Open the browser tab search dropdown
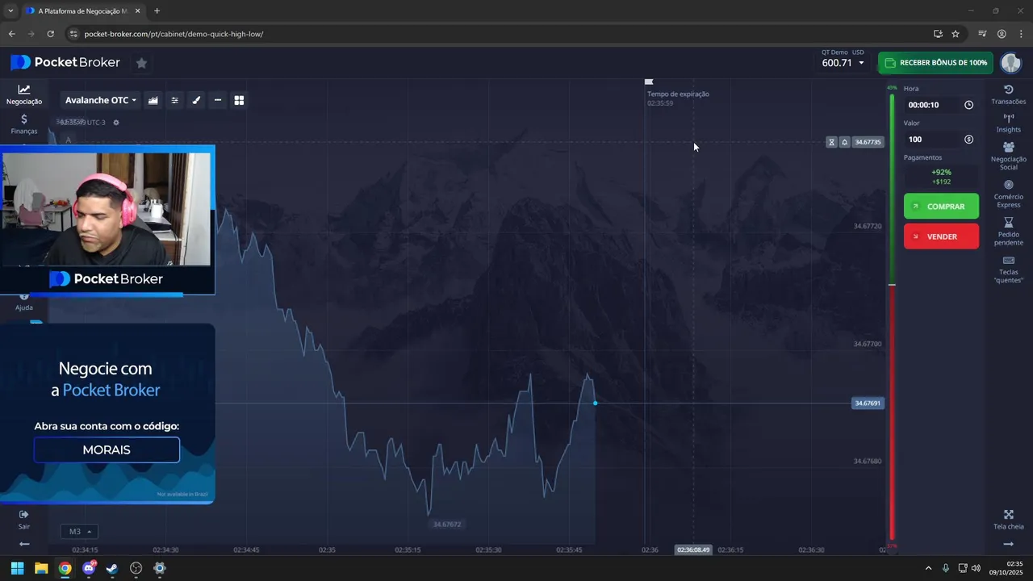The height and width of the screenshot is (581, 1033). pos(10,11)
